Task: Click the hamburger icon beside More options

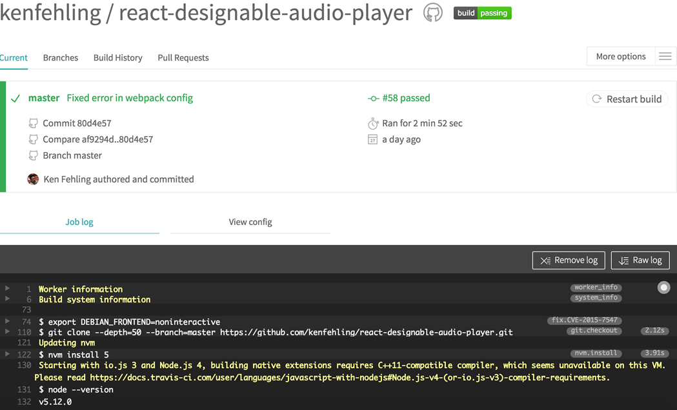Action: tap(665, 57)
